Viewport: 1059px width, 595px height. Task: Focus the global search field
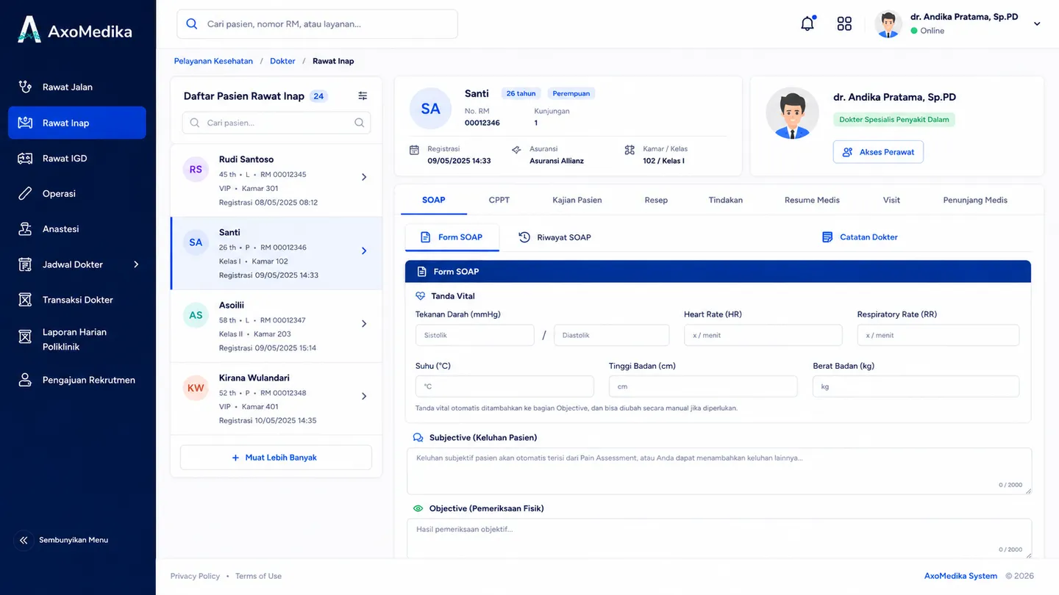(x=317, y=24)
